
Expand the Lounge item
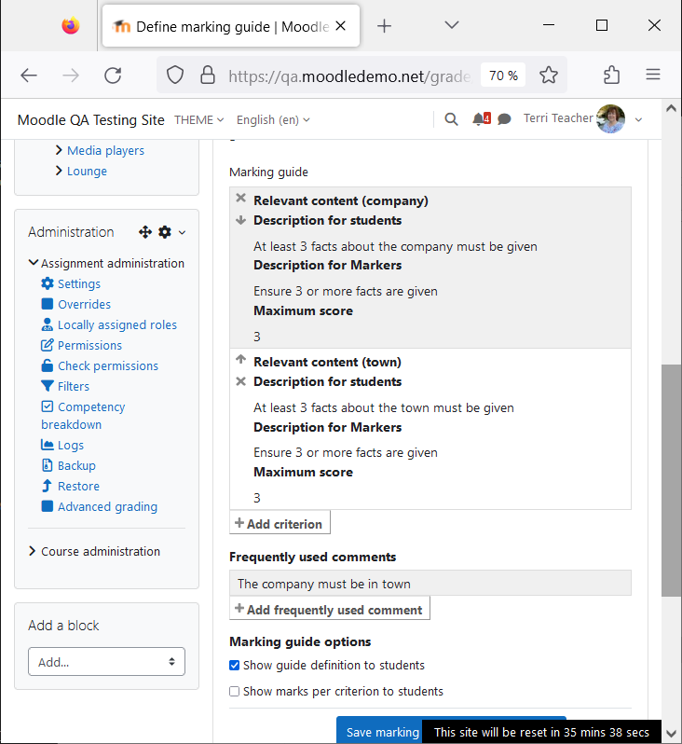coord(59,171)
